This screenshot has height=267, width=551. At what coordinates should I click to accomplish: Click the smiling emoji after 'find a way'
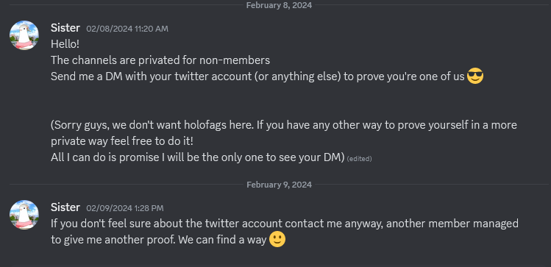pyautogui.click(x=277, y=240)
